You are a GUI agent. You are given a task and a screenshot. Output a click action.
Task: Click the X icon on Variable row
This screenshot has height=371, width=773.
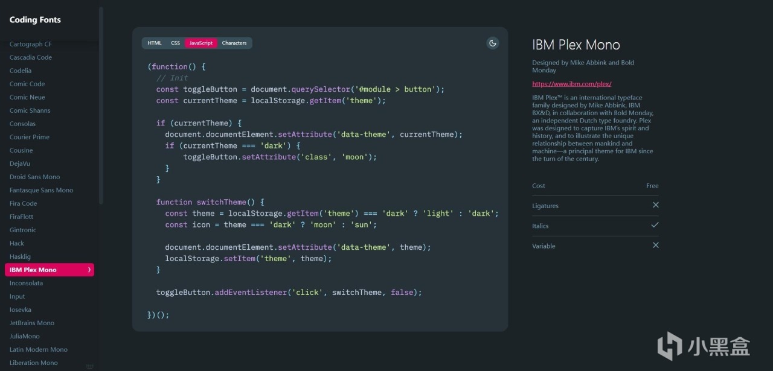point(655,245)
